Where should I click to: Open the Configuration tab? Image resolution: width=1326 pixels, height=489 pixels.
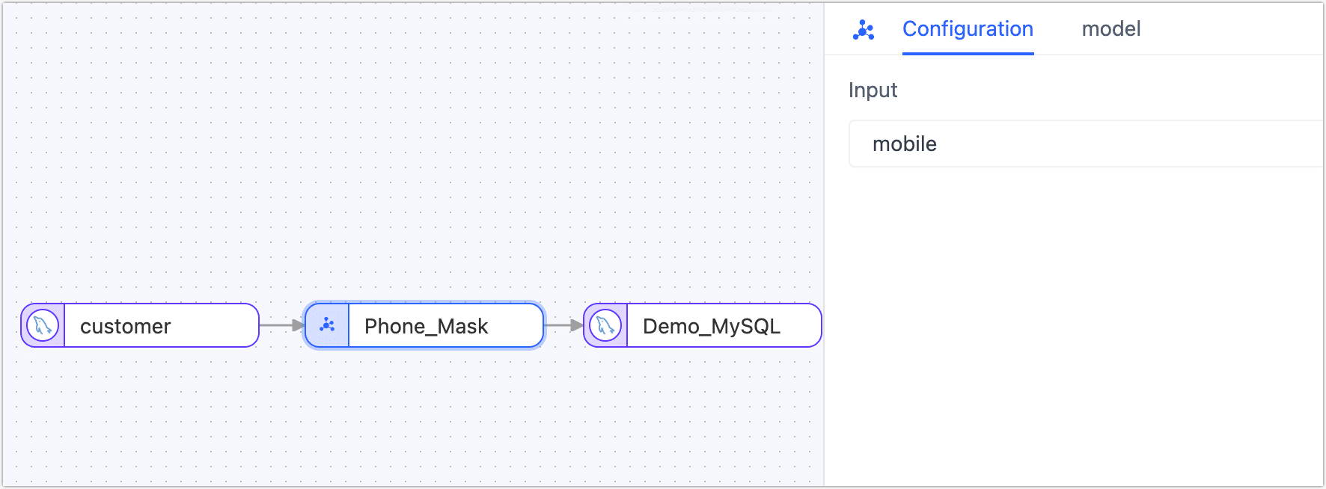coord(968,29)
